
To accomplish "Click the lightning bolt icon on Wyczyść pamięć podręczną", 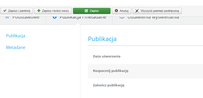I will (137, 11).
